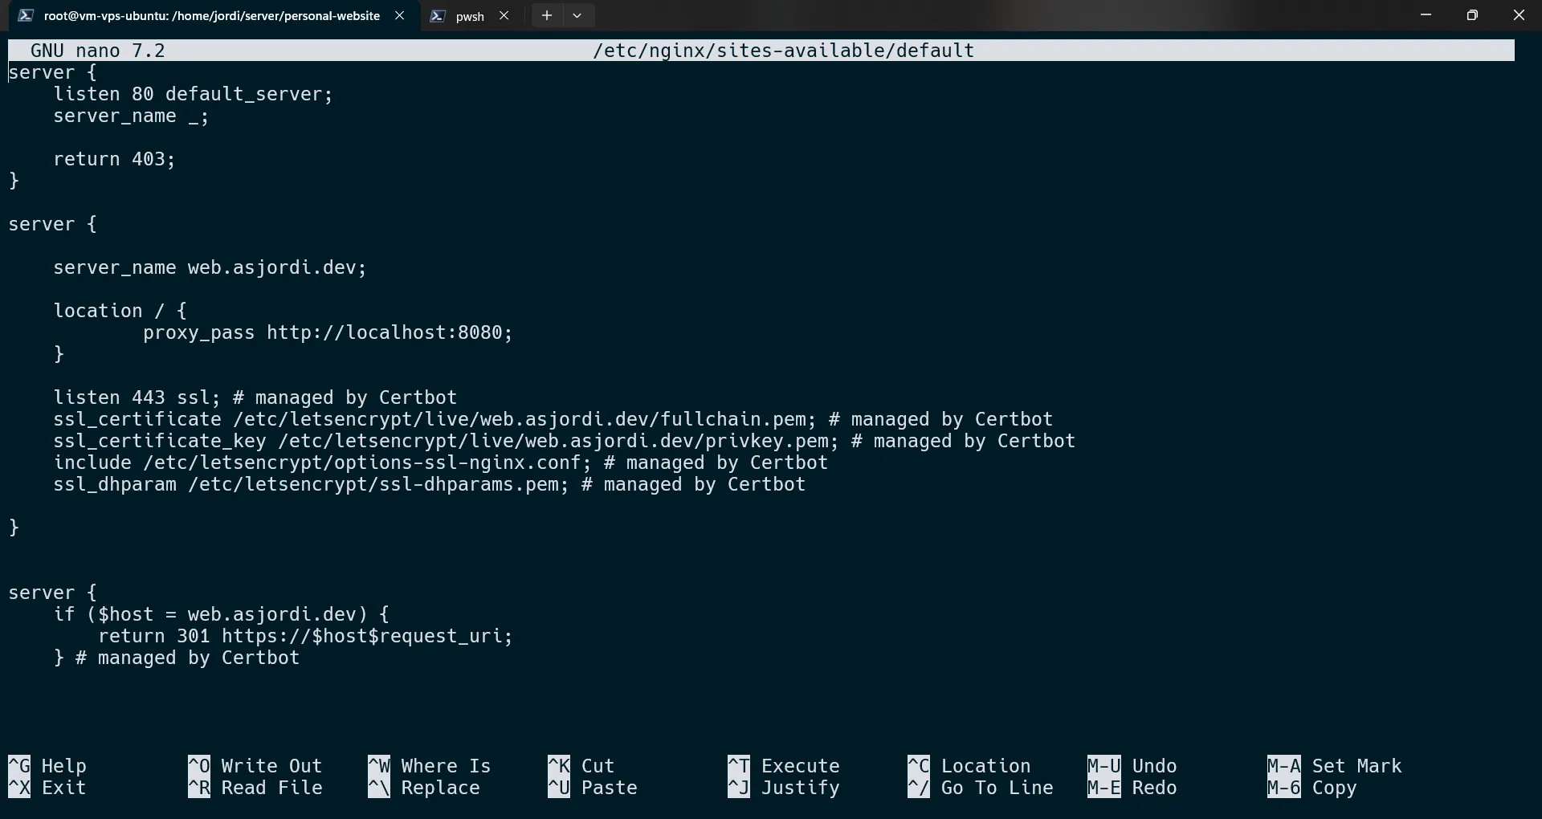1542x819 pixels.
Task: Open a new terminal tab with plus button
Action: point(547,15)
